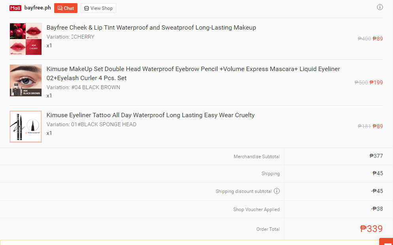The image size is (393, 245).
Task: Click the Kimuse Eyeliner Tattoo title link
Action: pyautogui.click(x=150, y=115)
